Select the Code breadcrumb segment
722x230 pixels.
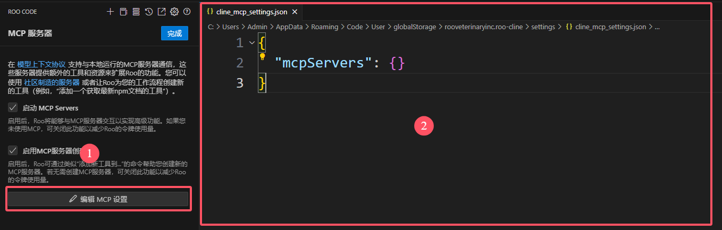point(355,27)
